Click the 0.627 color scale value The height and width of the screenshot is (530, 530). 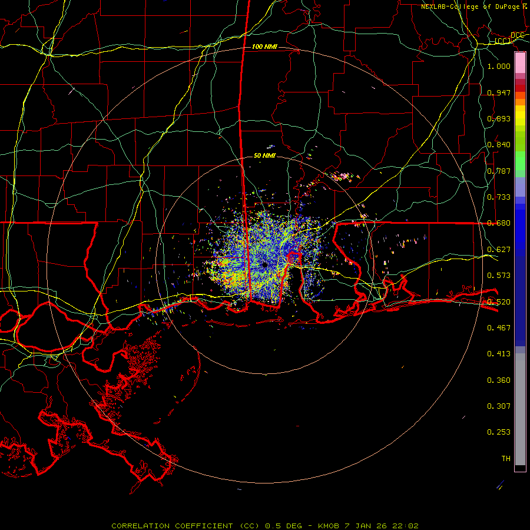pos(499,249)
